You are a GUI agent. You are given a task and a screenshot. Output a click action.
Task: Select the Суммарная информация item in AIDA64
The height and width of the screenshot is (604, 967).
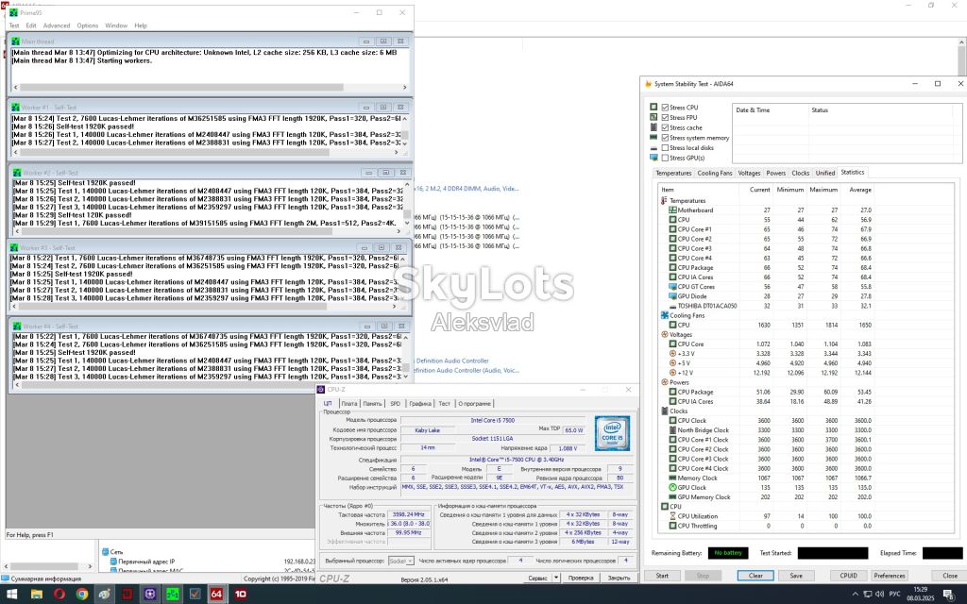point(45,579)
